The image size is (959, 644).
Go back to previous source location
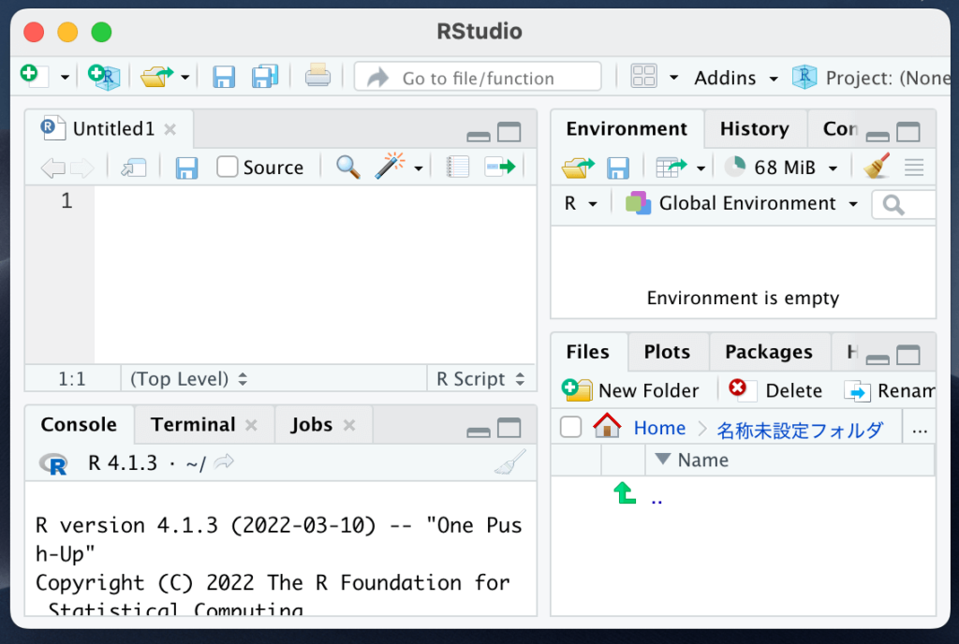tap(52, 168)
